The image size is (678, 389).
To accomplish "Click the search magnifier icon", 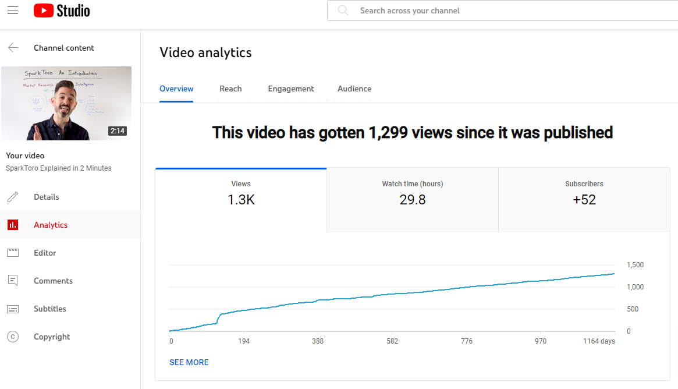I will [x=343, y=10].
